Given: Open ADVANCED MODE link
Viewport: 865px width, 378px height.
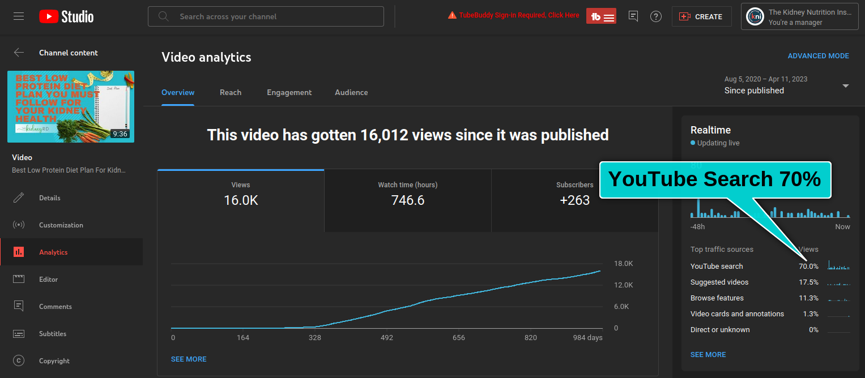Looking at the screenshot, I should point(818,56).
